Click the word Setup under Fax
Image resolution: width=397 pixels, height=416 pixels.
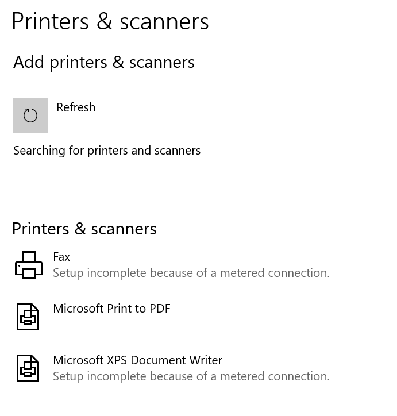(x=68, y=274)
